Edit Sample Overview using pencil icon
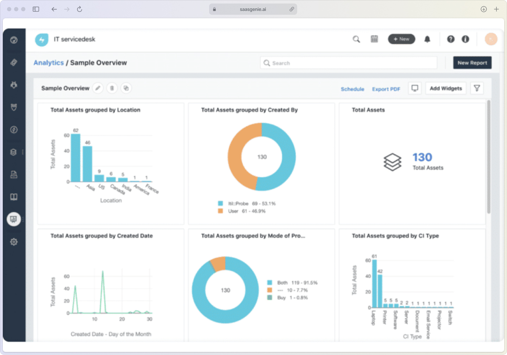 pyautogui.click(x=98, y=88)
